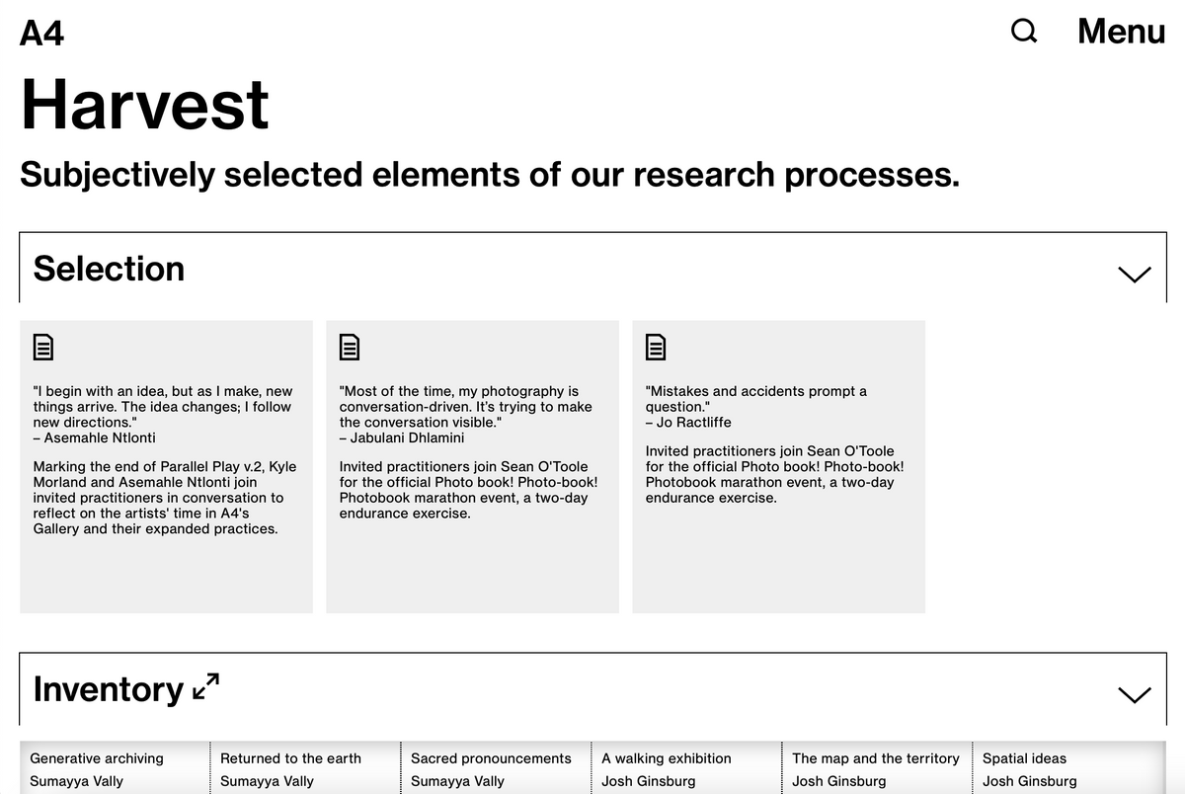Open Spatial ideas by Josh Ginsburg
The image size is (1185, 794).
point(1024,758)
